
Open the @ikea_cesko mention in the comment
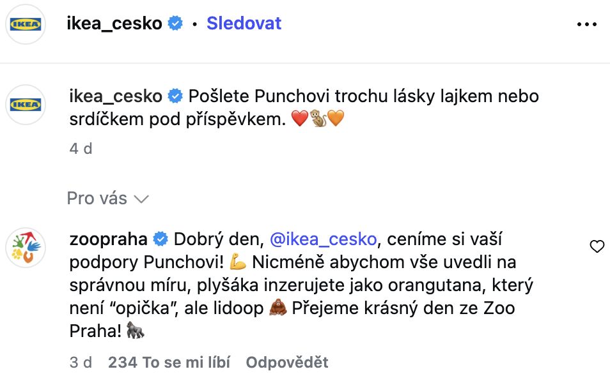(x=324, y=239)
